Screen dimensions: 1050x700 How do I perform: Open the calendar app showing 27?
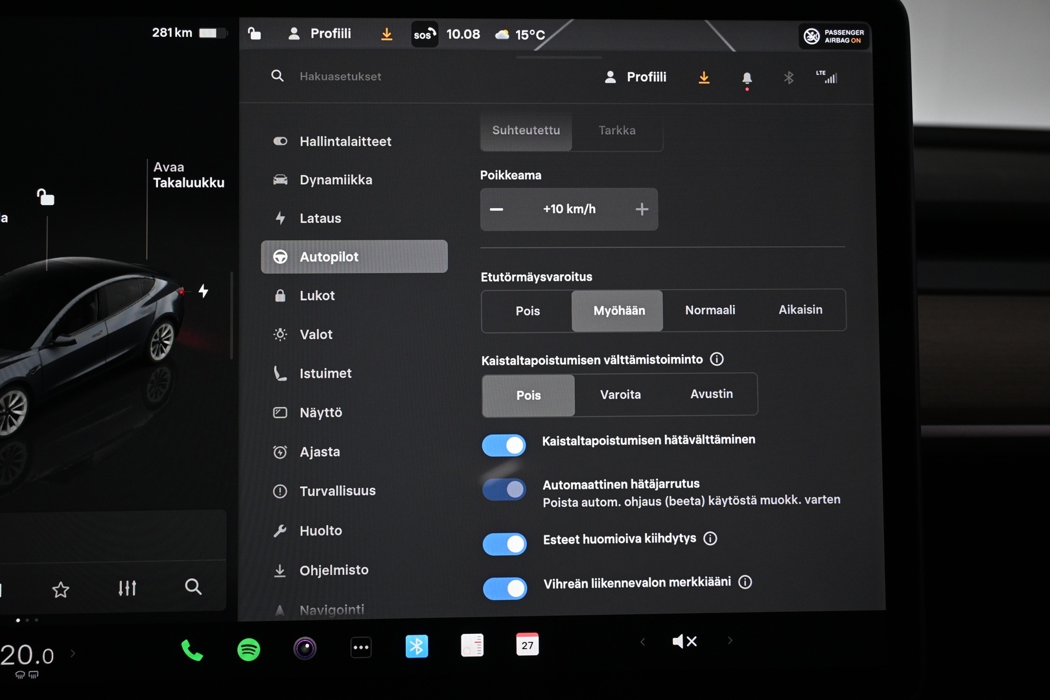[x=527, y=645]
